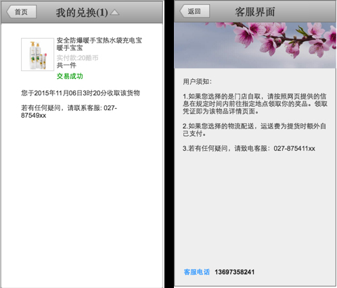Open the shampoo product thumbnail
Image resolution: width=337 pixels, height=288 pixels.
pyautogui.click(x=37, y=54)
